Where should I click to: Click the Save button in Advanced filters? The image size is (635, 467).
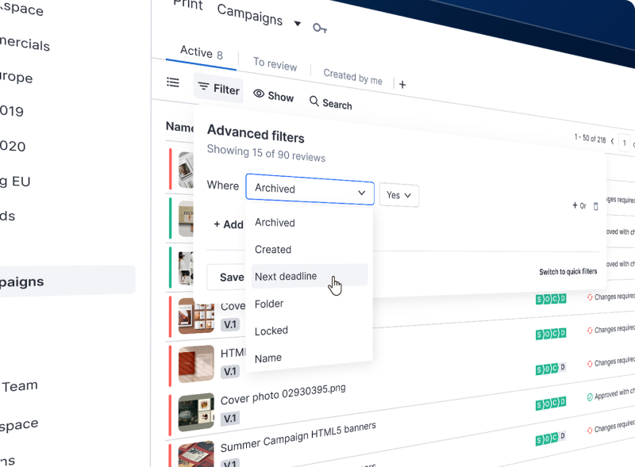click(x=231, y=277)
